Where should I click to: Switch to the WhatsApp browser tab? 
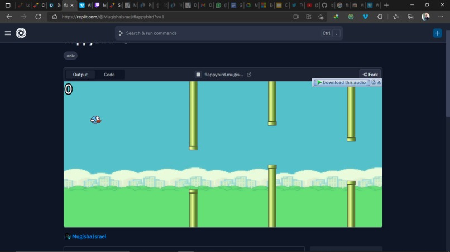222,5
